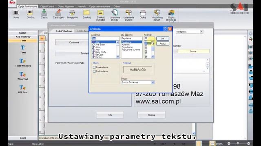
Task: Save label using Zapisz icon
Action: [44, 13]
